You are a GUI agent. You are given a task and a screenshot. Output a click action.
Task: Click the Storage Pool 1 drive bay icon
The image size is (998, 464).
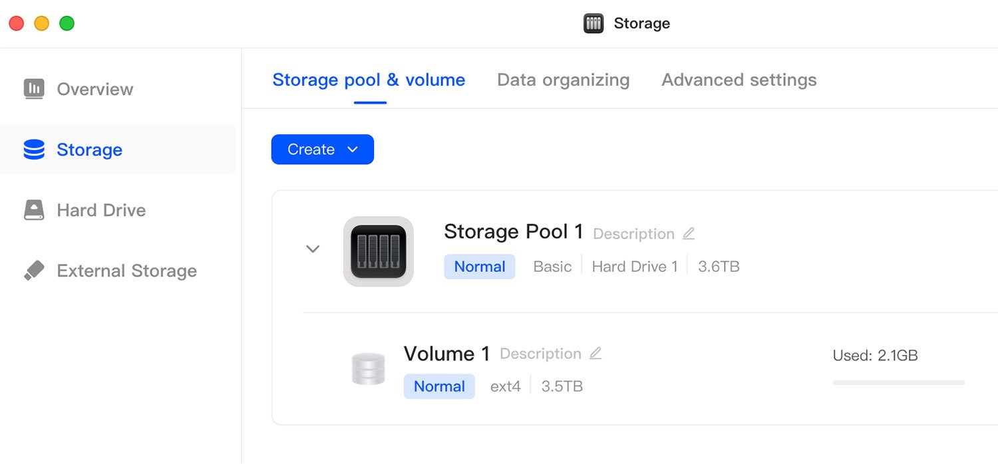[378, 251]
